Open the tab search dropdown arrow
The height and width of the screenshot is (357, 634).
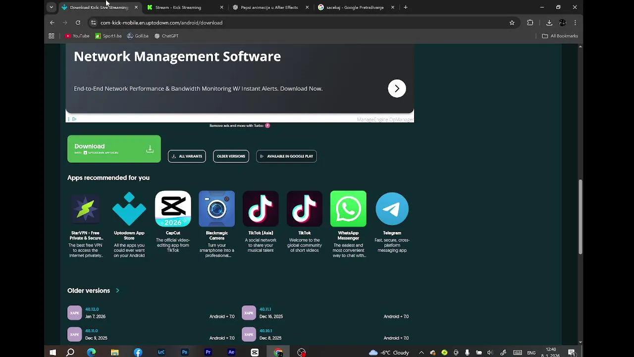[51, 7]
